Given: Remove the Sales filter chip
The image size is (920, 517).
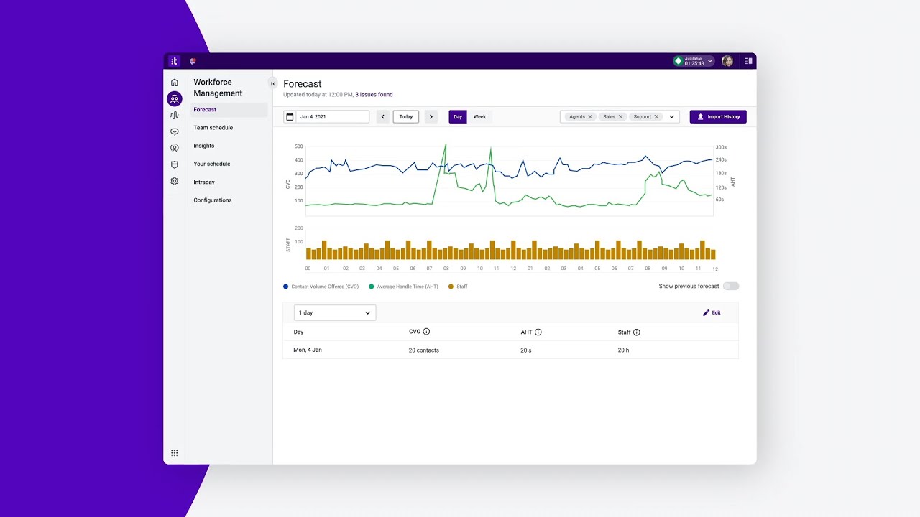Looking at the screenshot, I should (x=621, y=116).
